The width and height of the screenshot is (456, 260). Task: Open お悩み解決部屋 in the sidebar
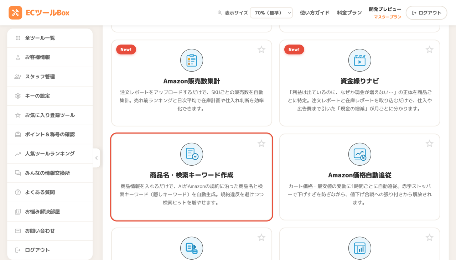click(50, 212)
